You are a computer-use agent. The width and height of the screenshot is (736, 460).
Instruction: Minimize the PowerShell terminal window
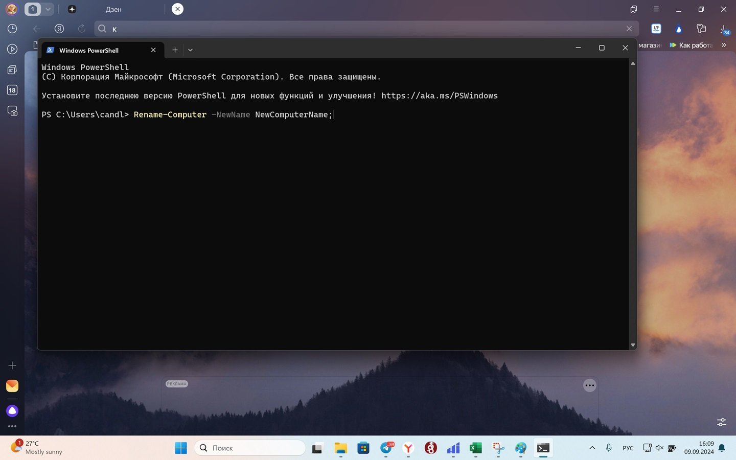point(578,48)
